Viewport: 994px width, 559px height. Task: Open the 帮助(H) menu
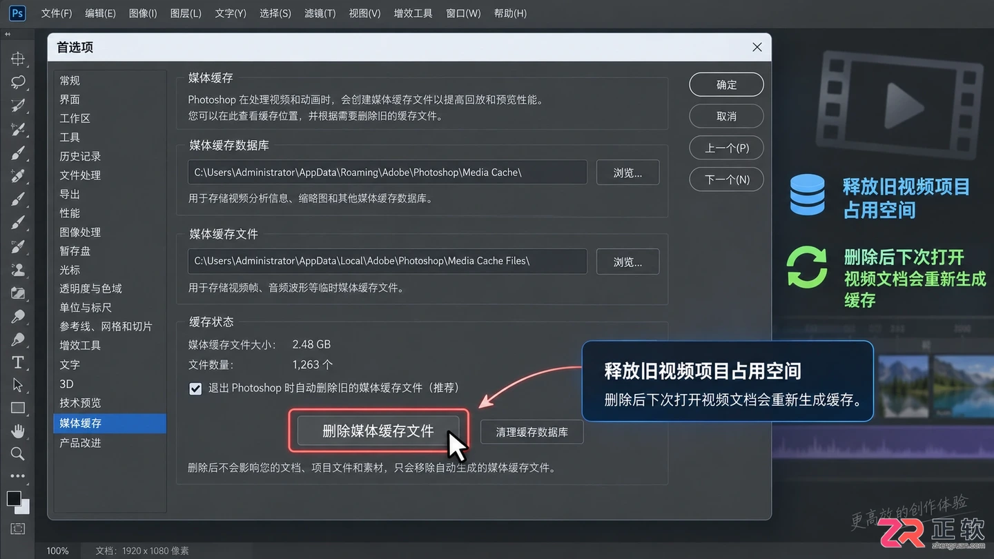510,13
